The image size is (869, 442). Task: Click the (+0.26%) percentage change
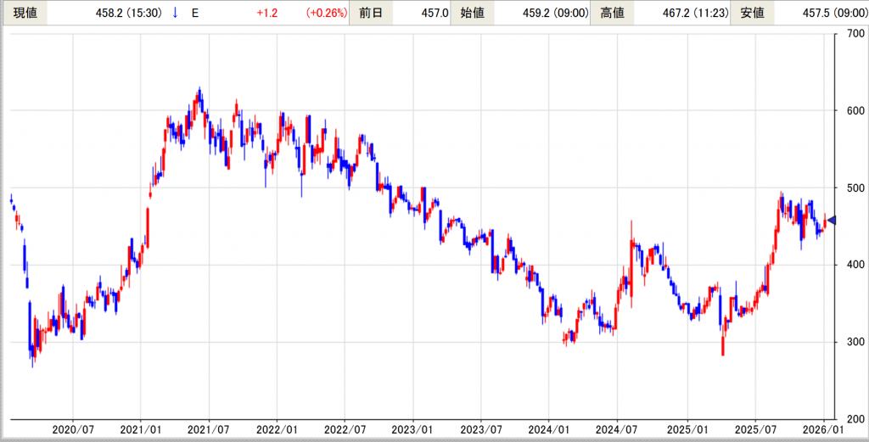[x=321, y=13]
